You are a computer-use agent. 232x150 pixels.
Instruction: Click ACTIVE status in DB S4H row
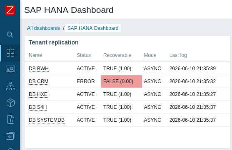click(x=86, y=107)
